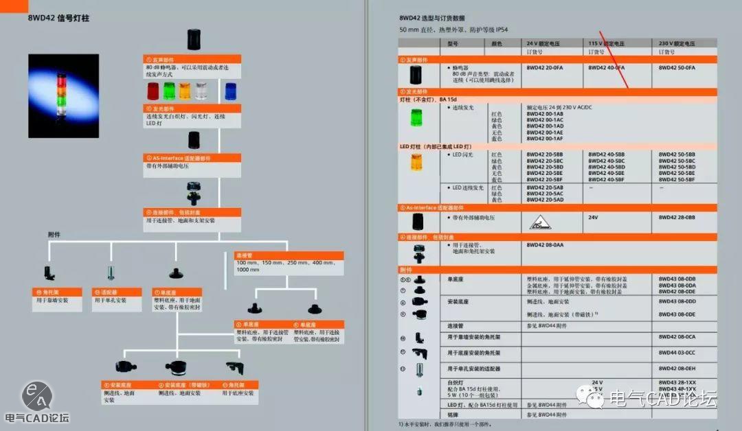
Task: Select order number 8WD43 08-0DB
Action: point(677,279)
